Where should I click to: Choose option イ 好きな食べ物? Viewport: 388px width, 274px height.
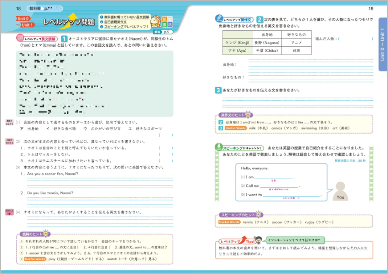point(61,129)
